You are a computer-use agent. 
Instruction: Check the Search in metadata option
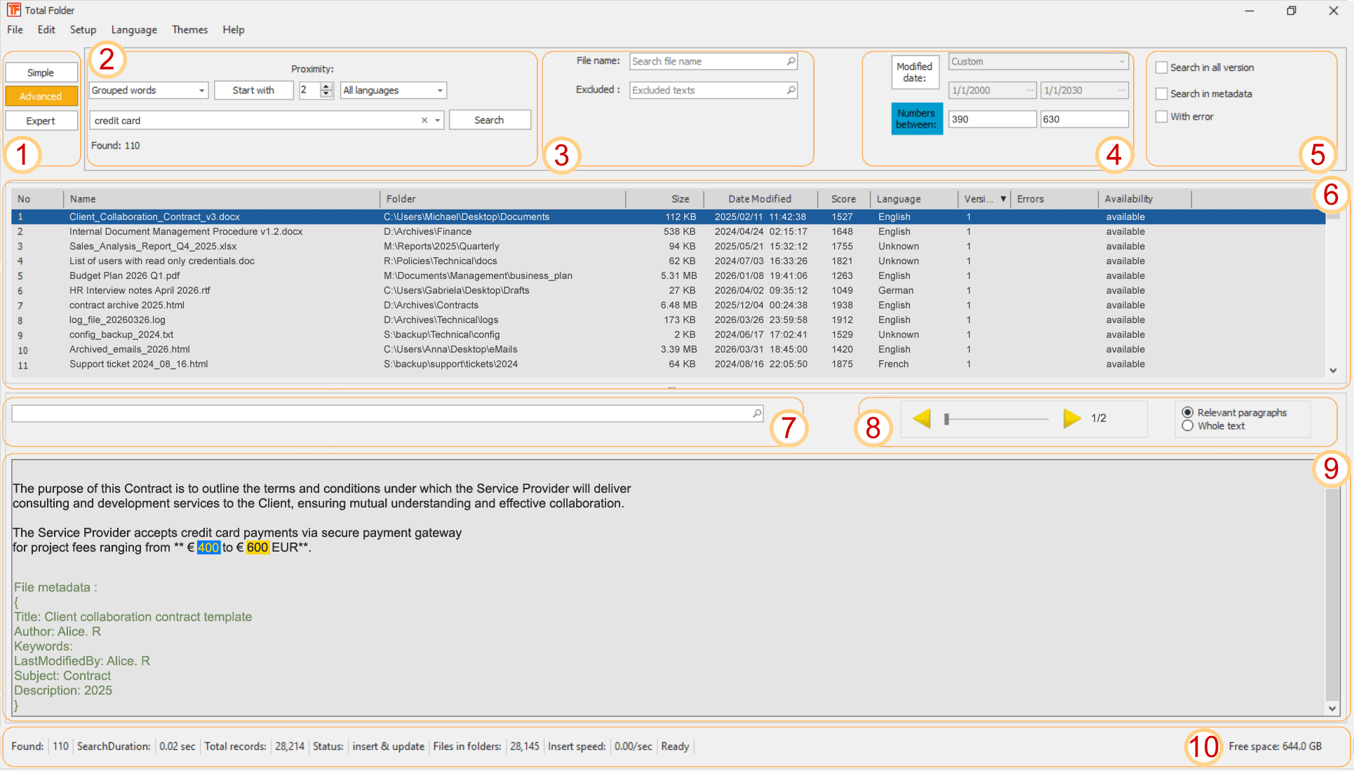(x=1162, y=94)
